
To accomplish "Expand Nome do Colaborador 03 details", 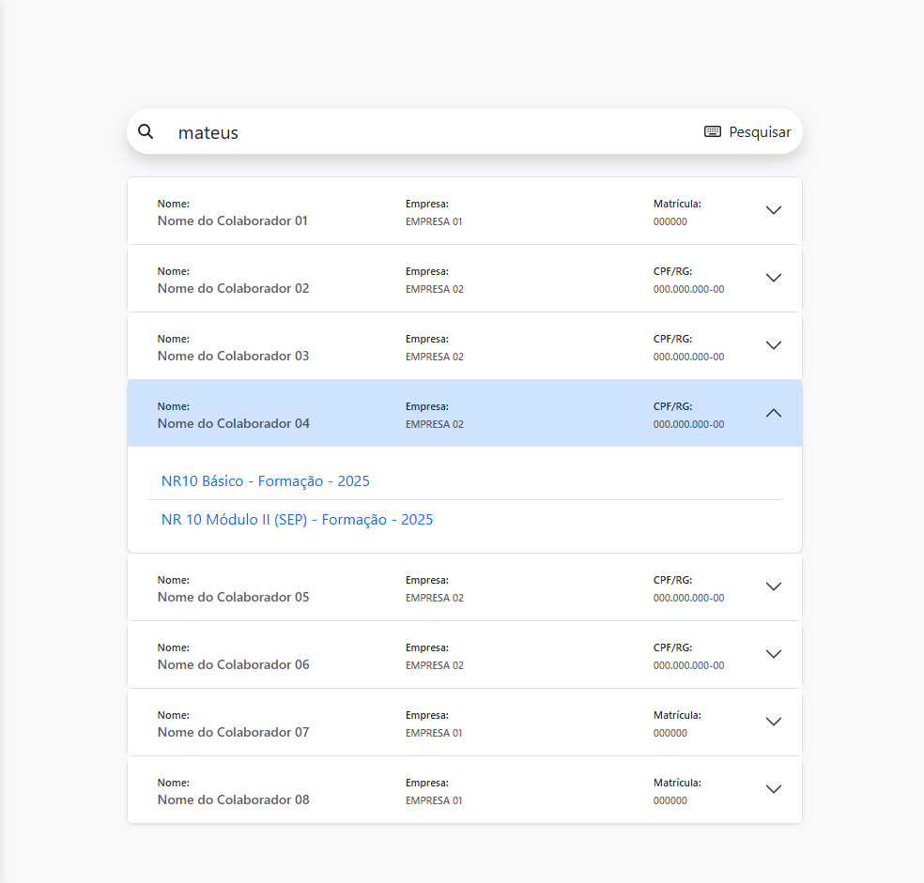I will [x=773, y=345].
